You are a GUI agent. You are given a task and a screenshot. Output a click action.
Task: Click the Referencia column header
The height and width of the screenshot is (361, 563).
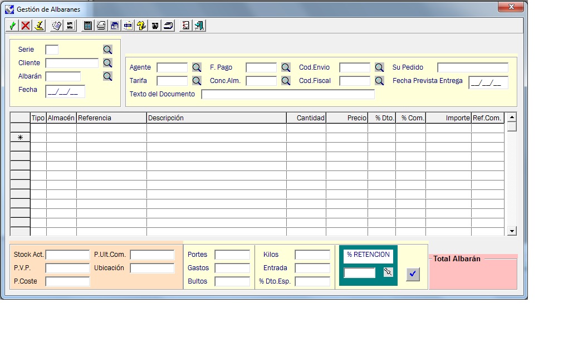click(112, 118)
